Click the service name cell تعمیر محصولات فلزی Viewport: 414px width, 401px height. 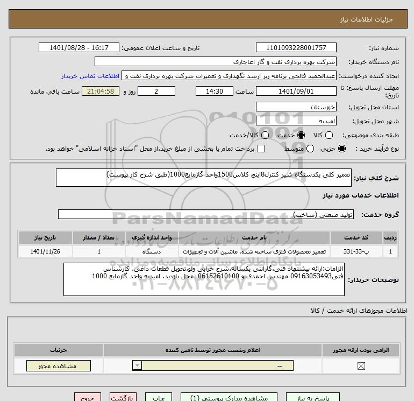tap(254, 252)
